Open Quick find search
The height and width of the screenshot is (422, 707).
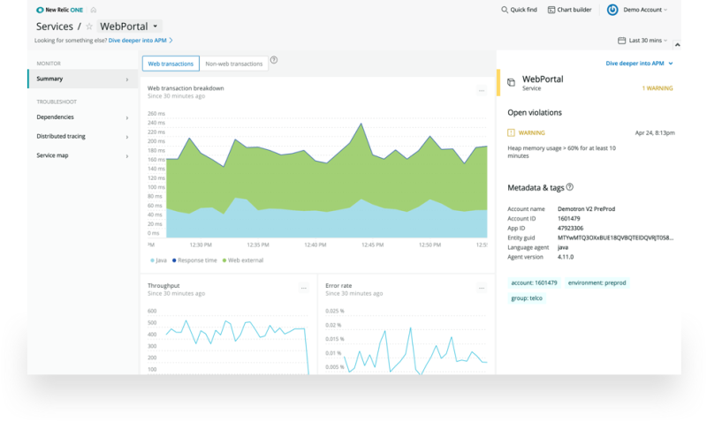[519, 10]
